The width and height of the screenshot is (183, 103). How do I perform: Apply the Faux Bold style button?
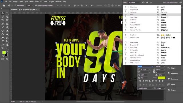click(140, 81)
